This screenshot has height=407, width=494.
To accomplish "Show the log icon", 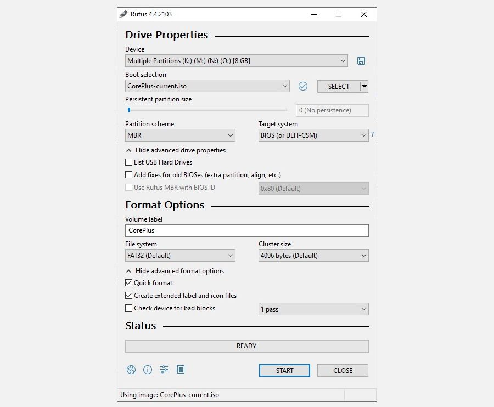I will click(181, 370).
